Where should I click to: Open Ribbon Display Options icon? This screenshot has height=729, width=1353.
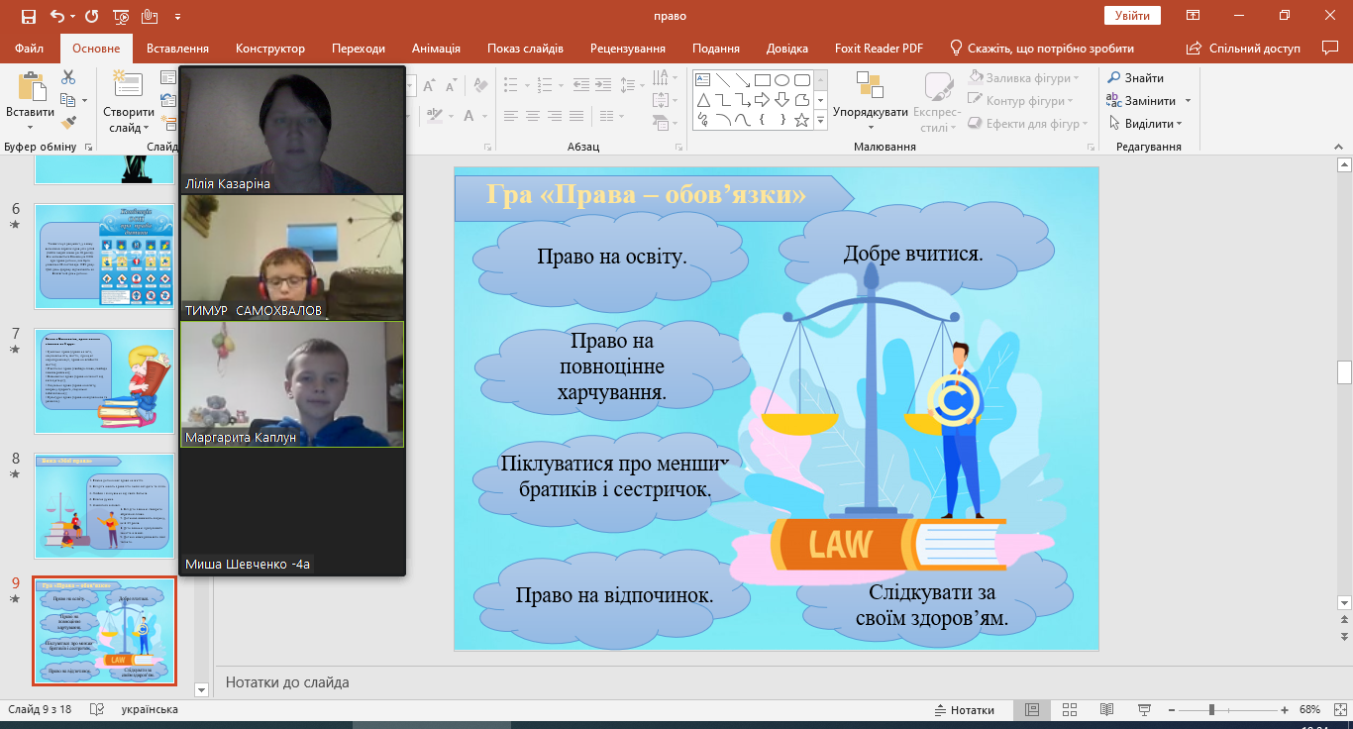click(1195, 16)
